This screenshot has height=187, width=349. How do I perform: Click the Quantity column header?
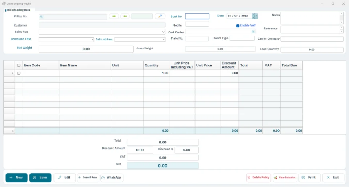tap(156, 65)
